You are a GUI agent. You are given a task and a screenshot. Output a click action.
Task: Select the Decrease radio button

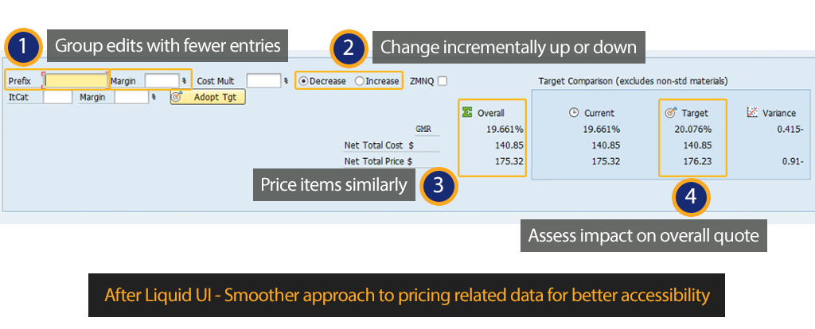pos(302,81)
